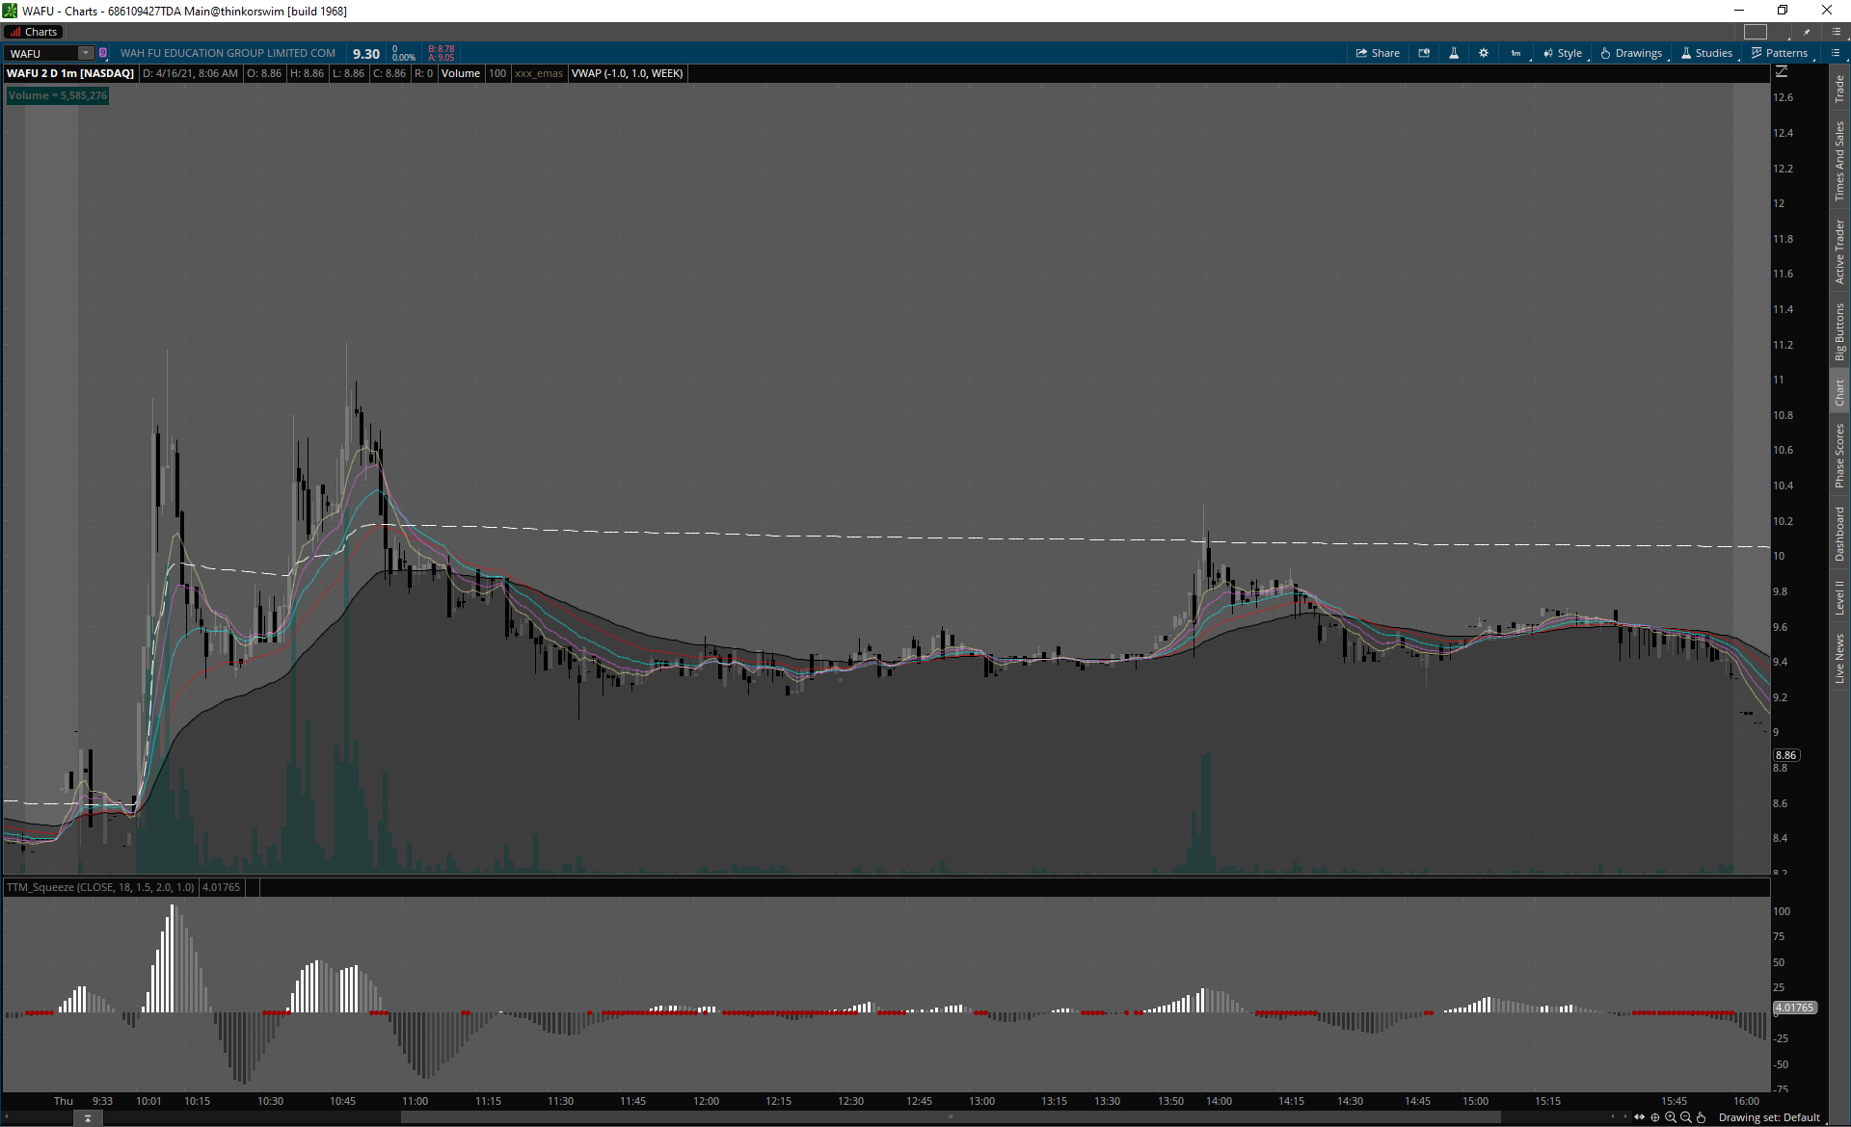Toggle the chart grid layout box
Screen dimensions: 1851x1127
click(1756, 32)
